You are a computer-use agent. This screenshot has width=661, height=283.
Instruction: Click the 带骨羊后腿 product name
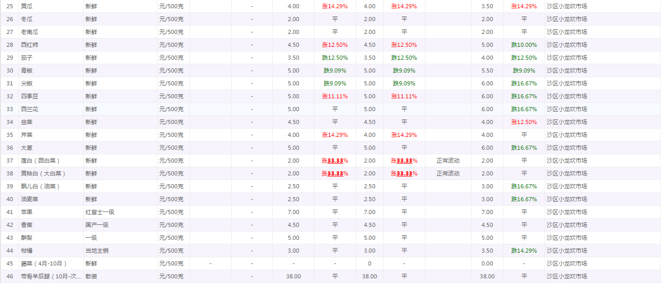point(50,276)
